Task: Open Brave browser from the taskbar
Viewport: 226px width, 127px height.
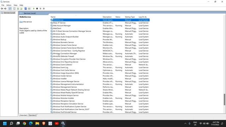Action: click(x=44, y=123)
